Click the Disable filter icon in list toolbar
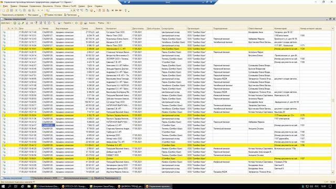This screenshot has width=336, height=189. click(54, 23)
